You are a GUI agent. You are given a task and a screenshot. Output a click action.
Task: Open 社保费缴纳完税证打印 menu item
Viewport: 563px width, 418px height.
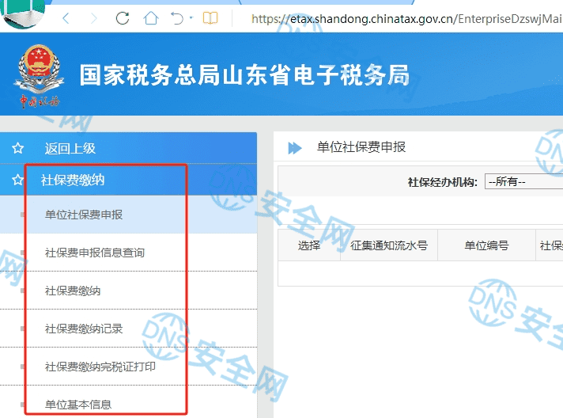click(x=128, y=367)
